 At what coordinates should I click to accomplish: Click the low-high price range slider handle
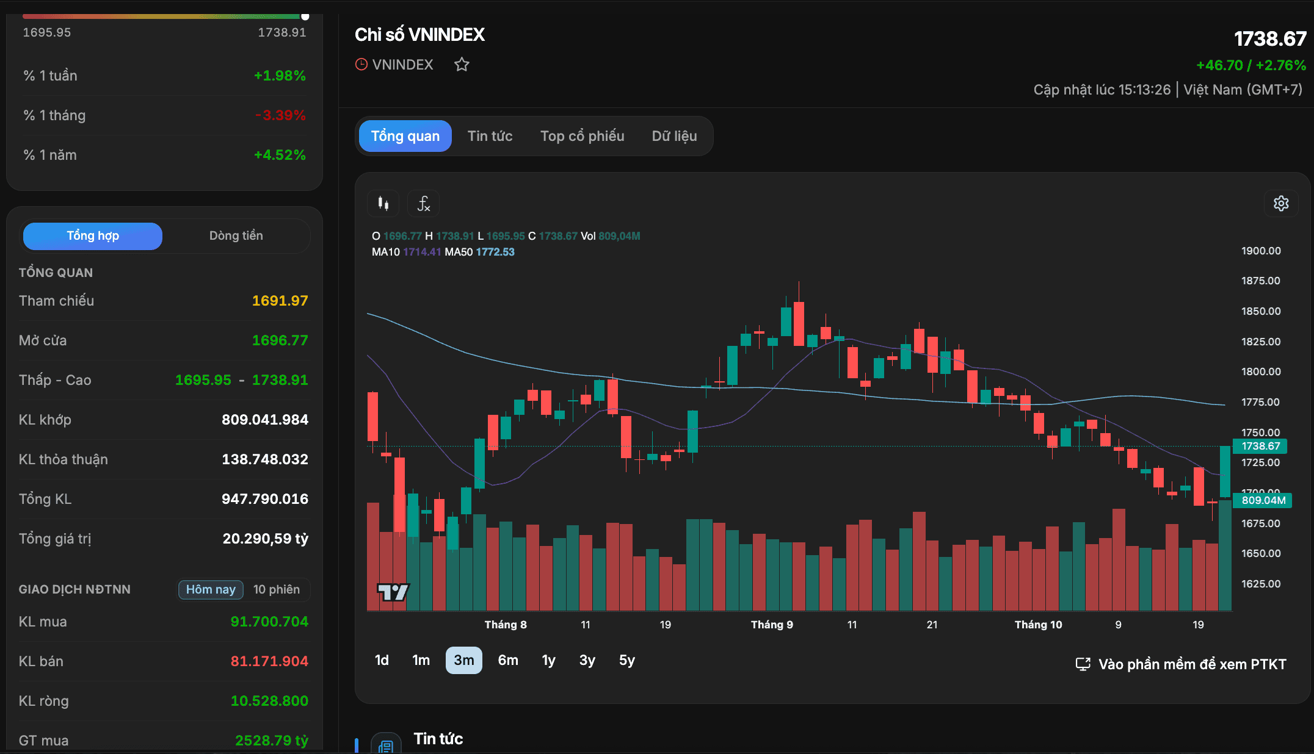(x=305, y=16)
